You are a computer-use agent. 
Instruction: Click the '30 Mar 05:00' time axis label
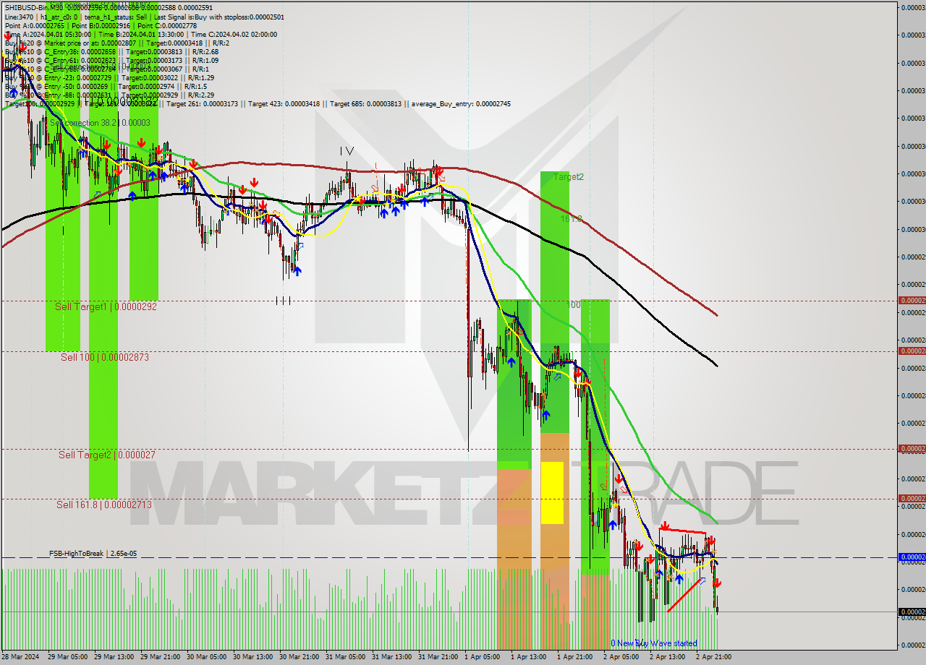(x=206, y=656)
